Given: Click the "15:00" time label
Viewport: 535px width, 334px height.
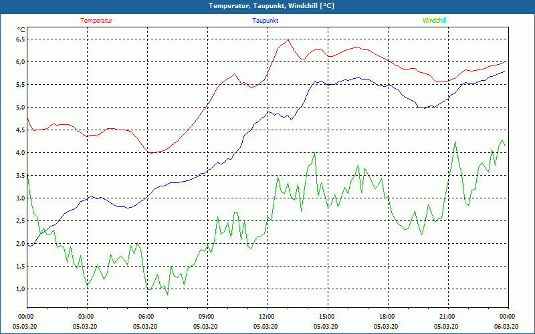Looking at the screenshot, I should point(326,317).
